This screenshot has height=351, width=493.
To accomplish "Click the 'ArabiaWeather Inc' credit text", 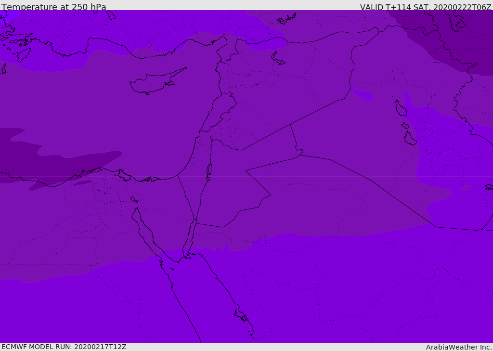I will pos(458,347).
